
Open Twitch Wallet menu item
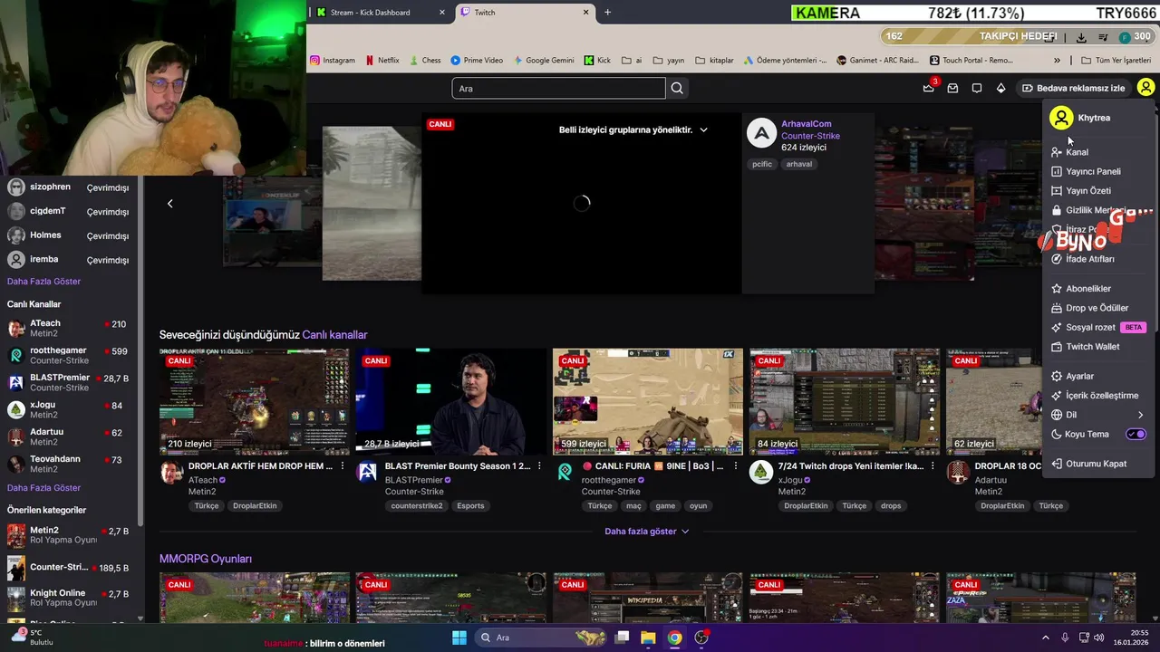point(1097,347)
